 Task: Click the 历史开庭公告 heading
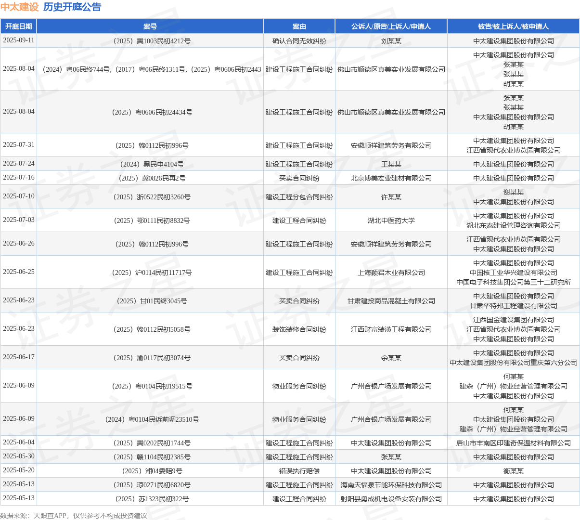pos(72,7)
